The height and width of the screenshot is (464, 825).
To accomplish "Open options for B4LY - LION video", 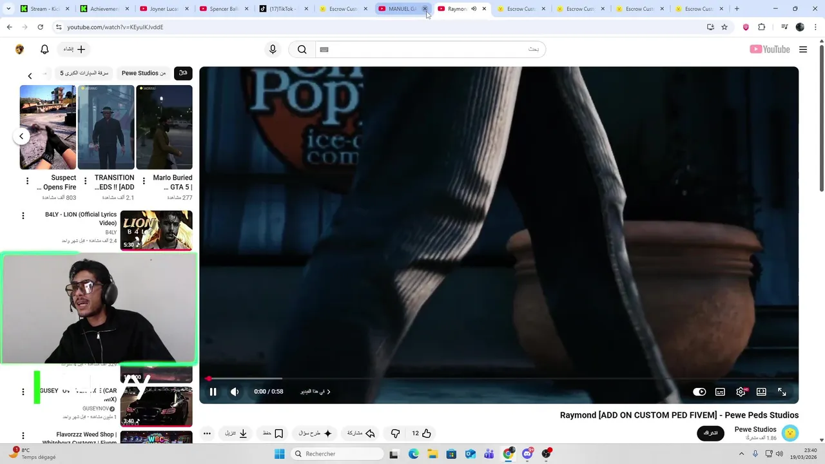I will tap(23, 216).
